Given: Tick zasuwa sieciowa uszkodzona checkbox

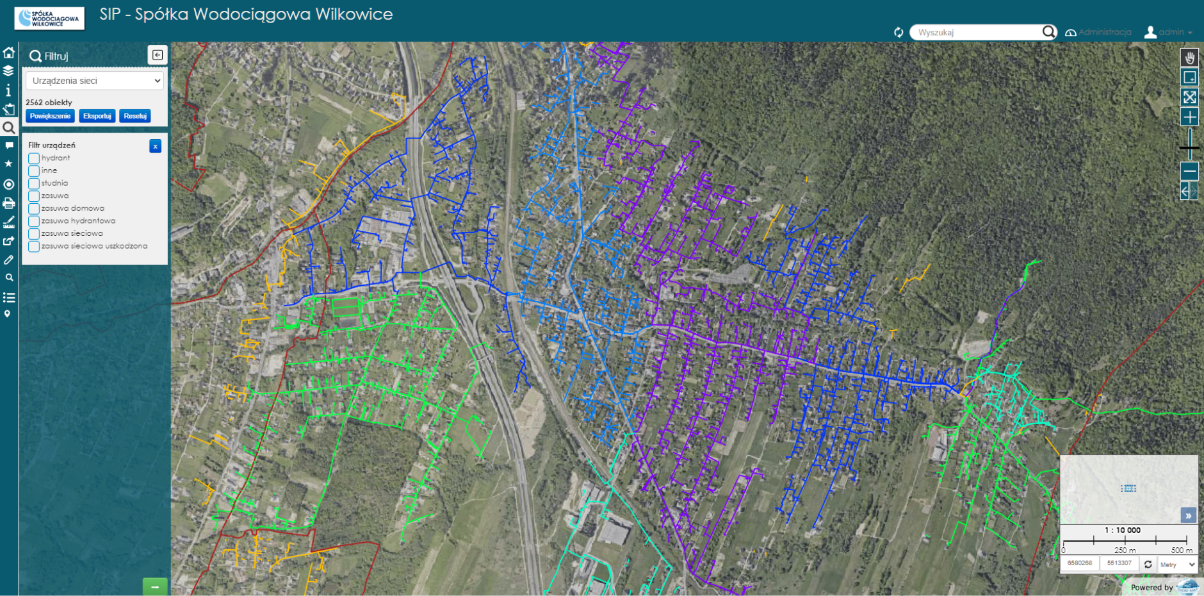Looking at the screenshot, I should (x=34, y=246).
